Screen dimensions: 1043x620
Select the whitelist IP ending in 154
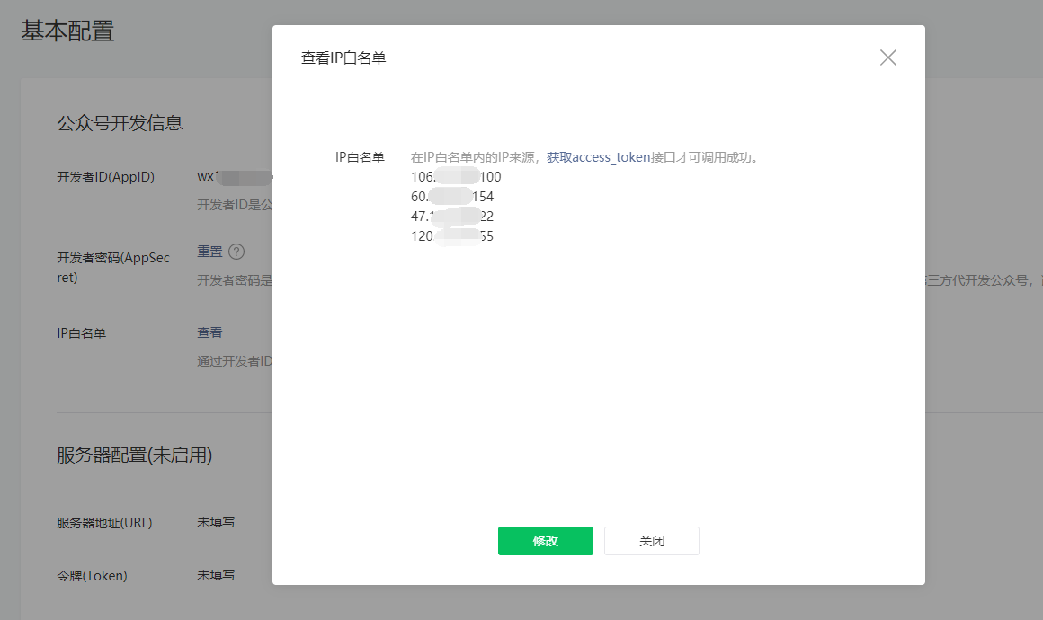click(452, 197)
